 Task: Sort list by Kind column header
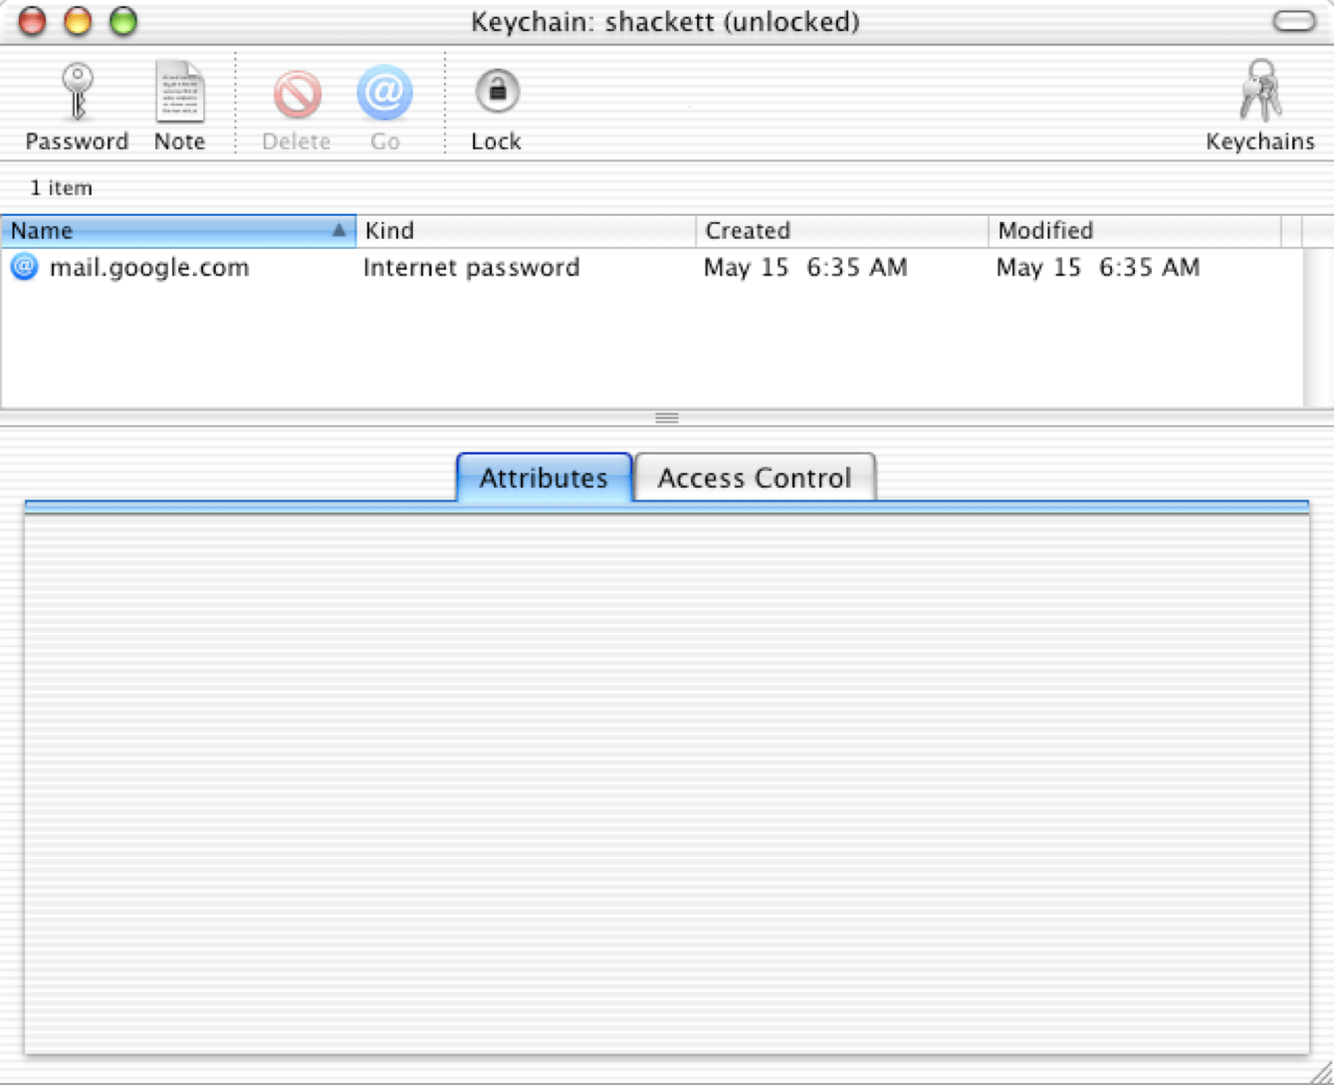526,231
